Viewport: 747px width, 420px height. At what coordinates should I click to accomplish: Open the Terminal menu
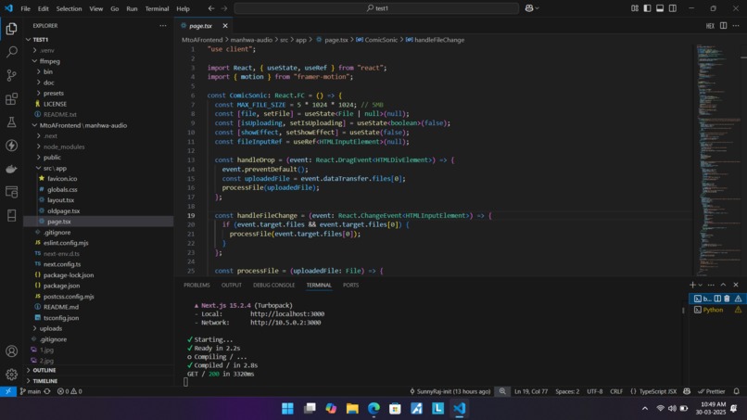pyautogui.click(x=157, y=8)
